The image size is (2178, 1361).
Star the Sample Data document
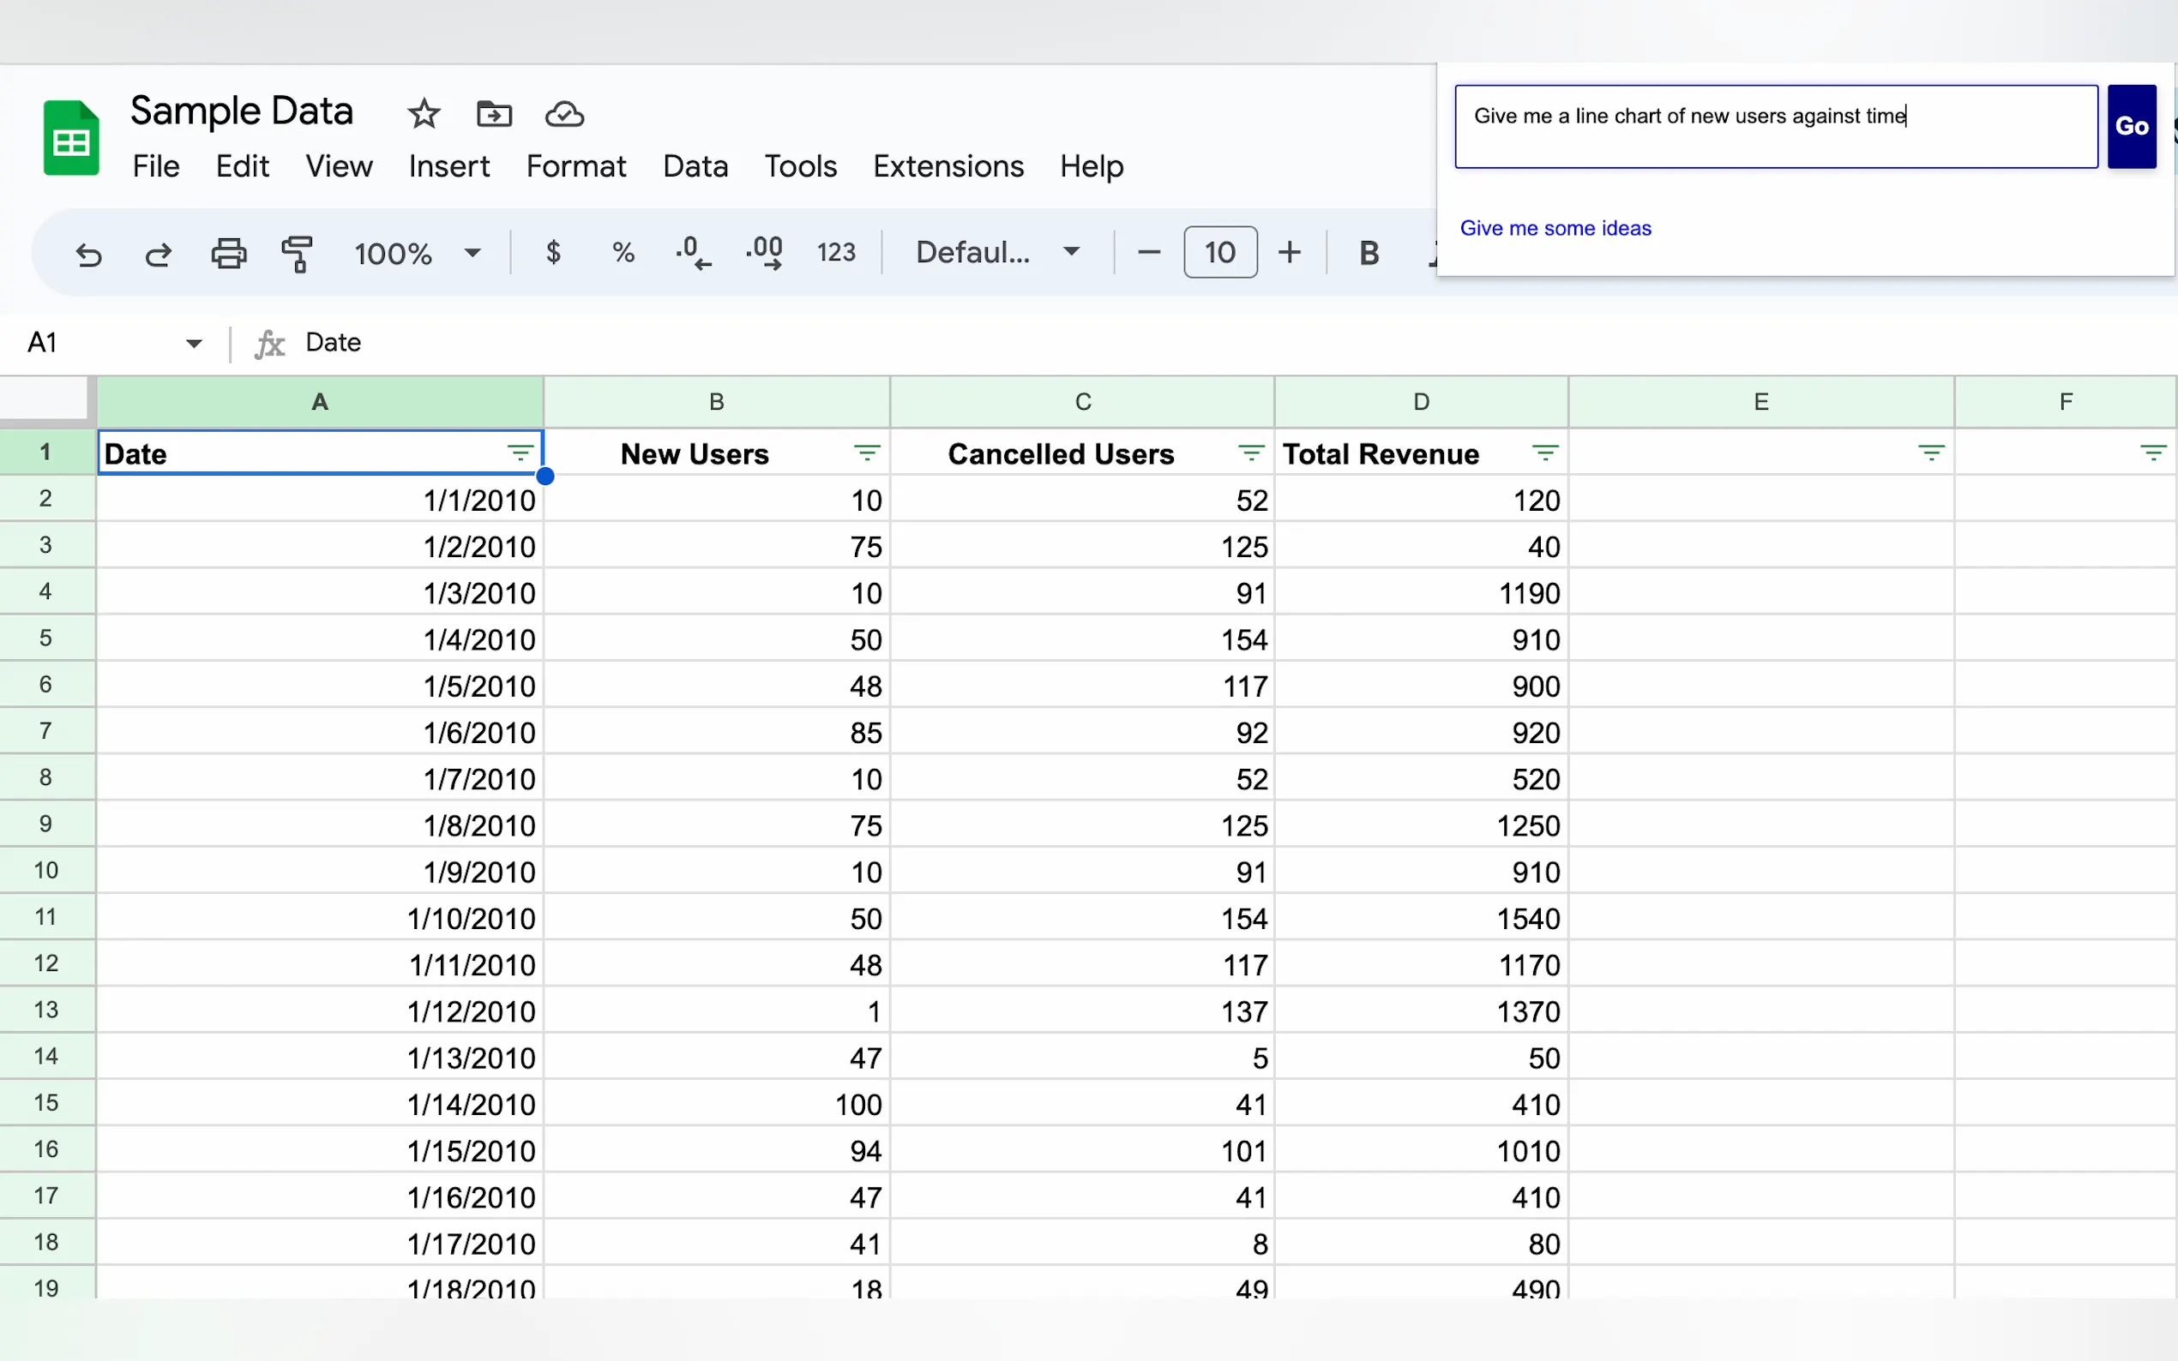pos(424,114)
